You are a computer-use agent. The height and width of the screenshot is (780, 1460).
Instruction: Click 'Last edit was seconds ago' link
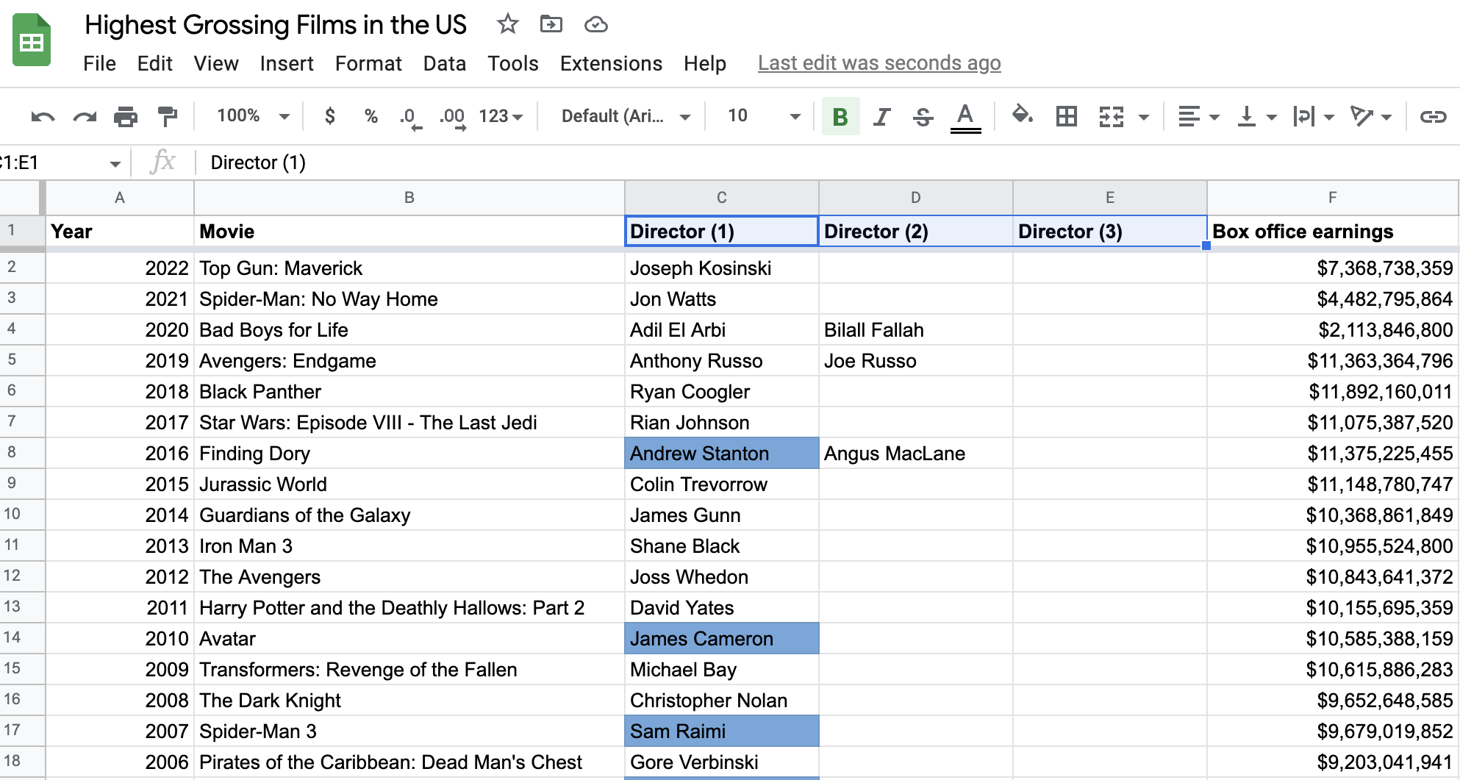click(x=879, y=63)
